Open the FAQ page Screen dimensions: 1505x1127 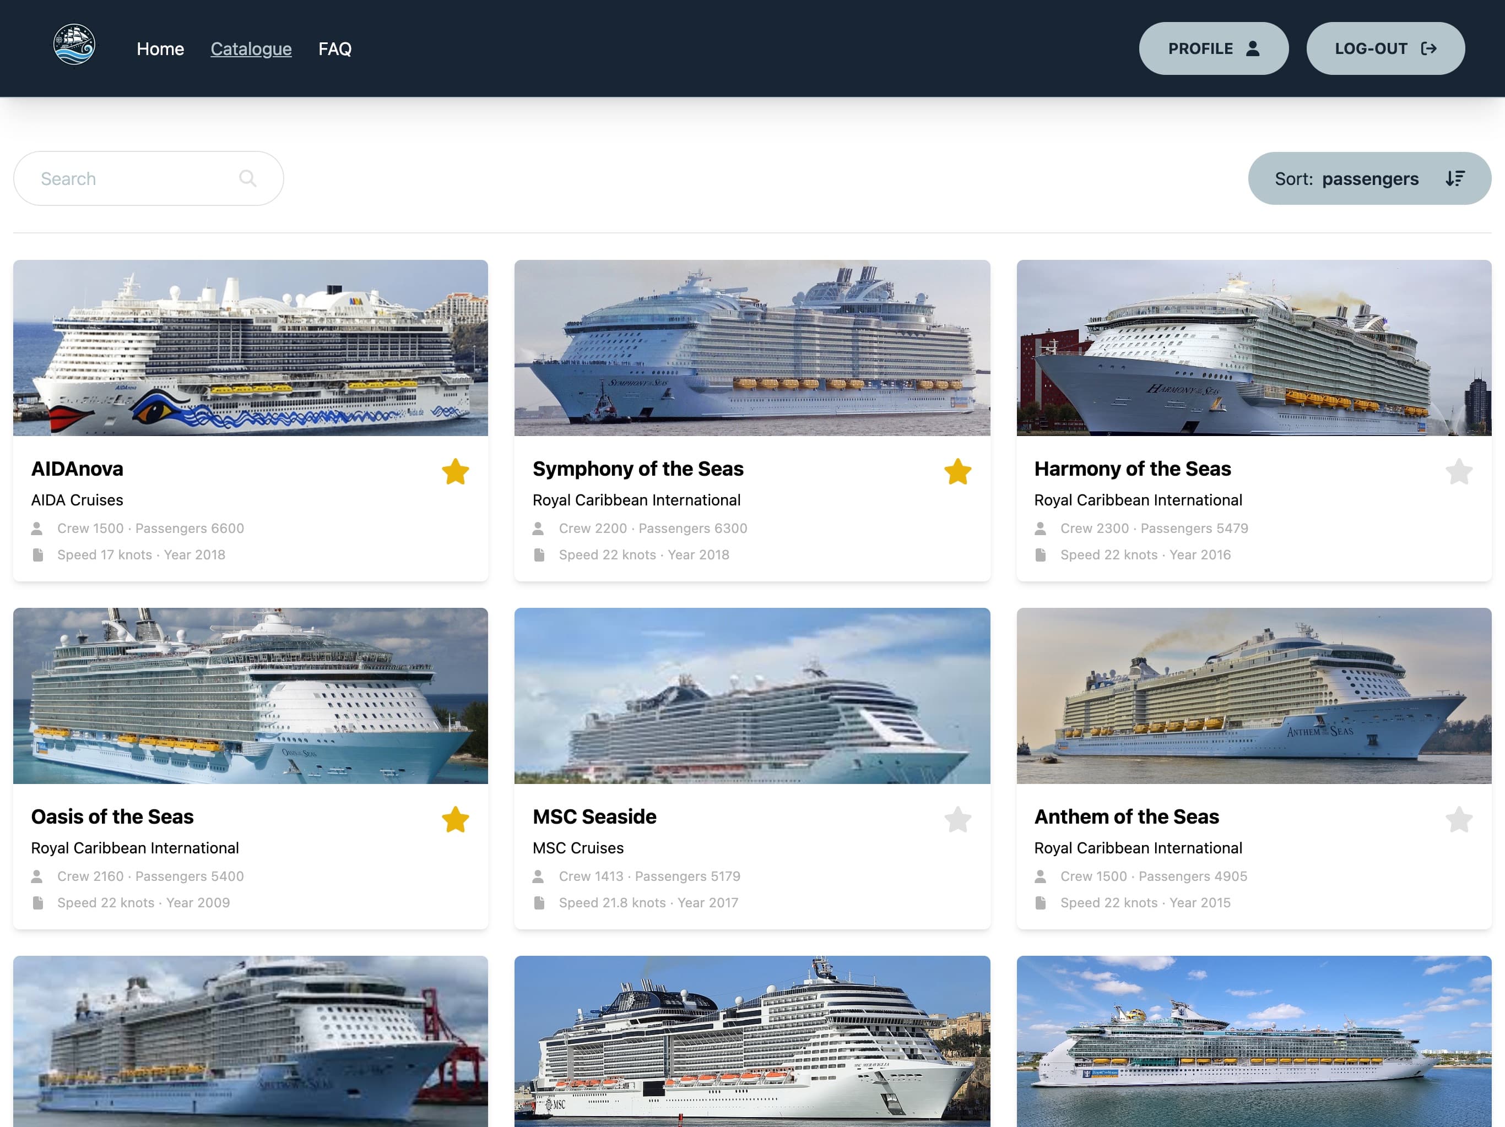coord(335,49)
